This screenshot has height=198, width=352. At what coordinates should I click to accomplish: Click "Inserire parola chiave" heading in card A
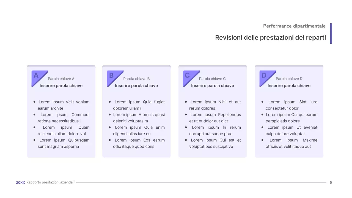point(61,86)
